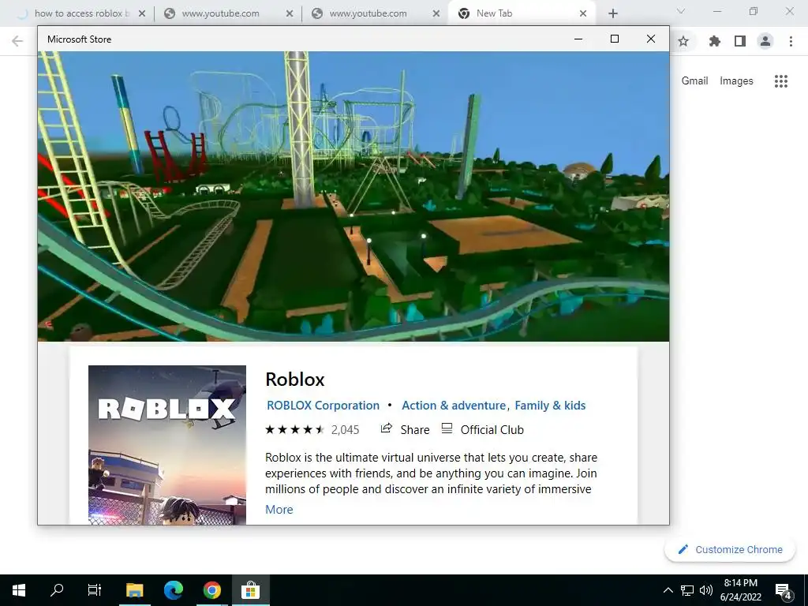Click the Roblox cover art thumbnail
This screenshot has width=808, height=606.
167,445
